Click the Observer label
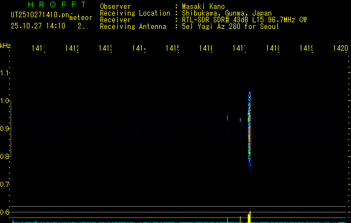The width and height of the screenshot is (351, 223). click(116, 6)
